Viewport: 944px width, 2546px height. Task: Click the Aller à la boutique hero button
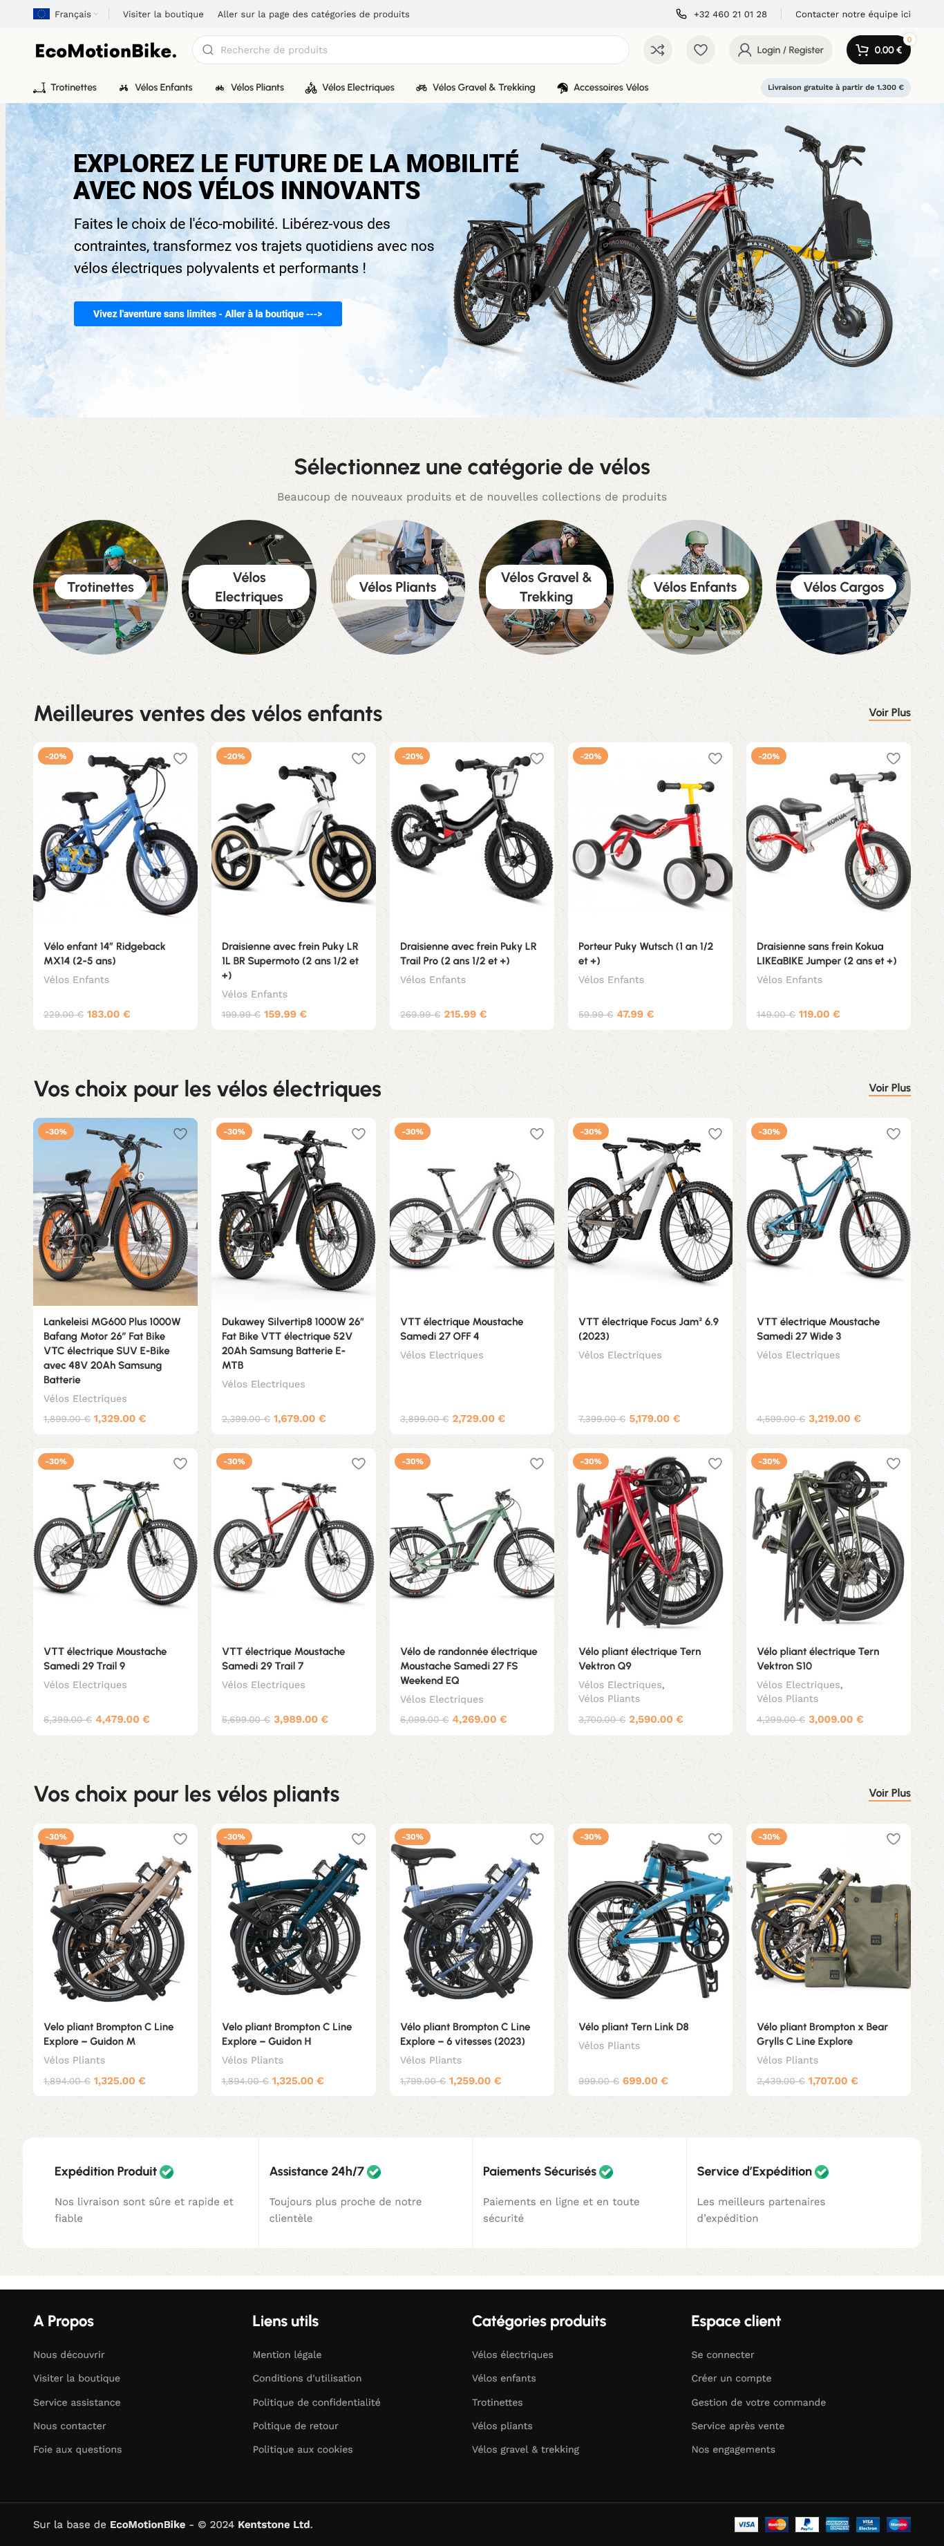(207, 313)
